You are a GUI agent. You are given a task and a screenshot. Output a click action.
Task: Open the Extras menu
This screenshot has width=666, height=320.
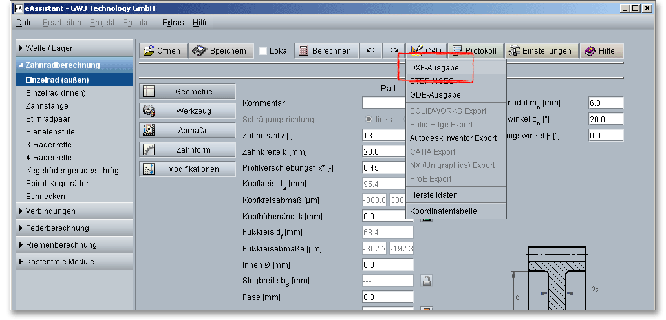(173, 23)
